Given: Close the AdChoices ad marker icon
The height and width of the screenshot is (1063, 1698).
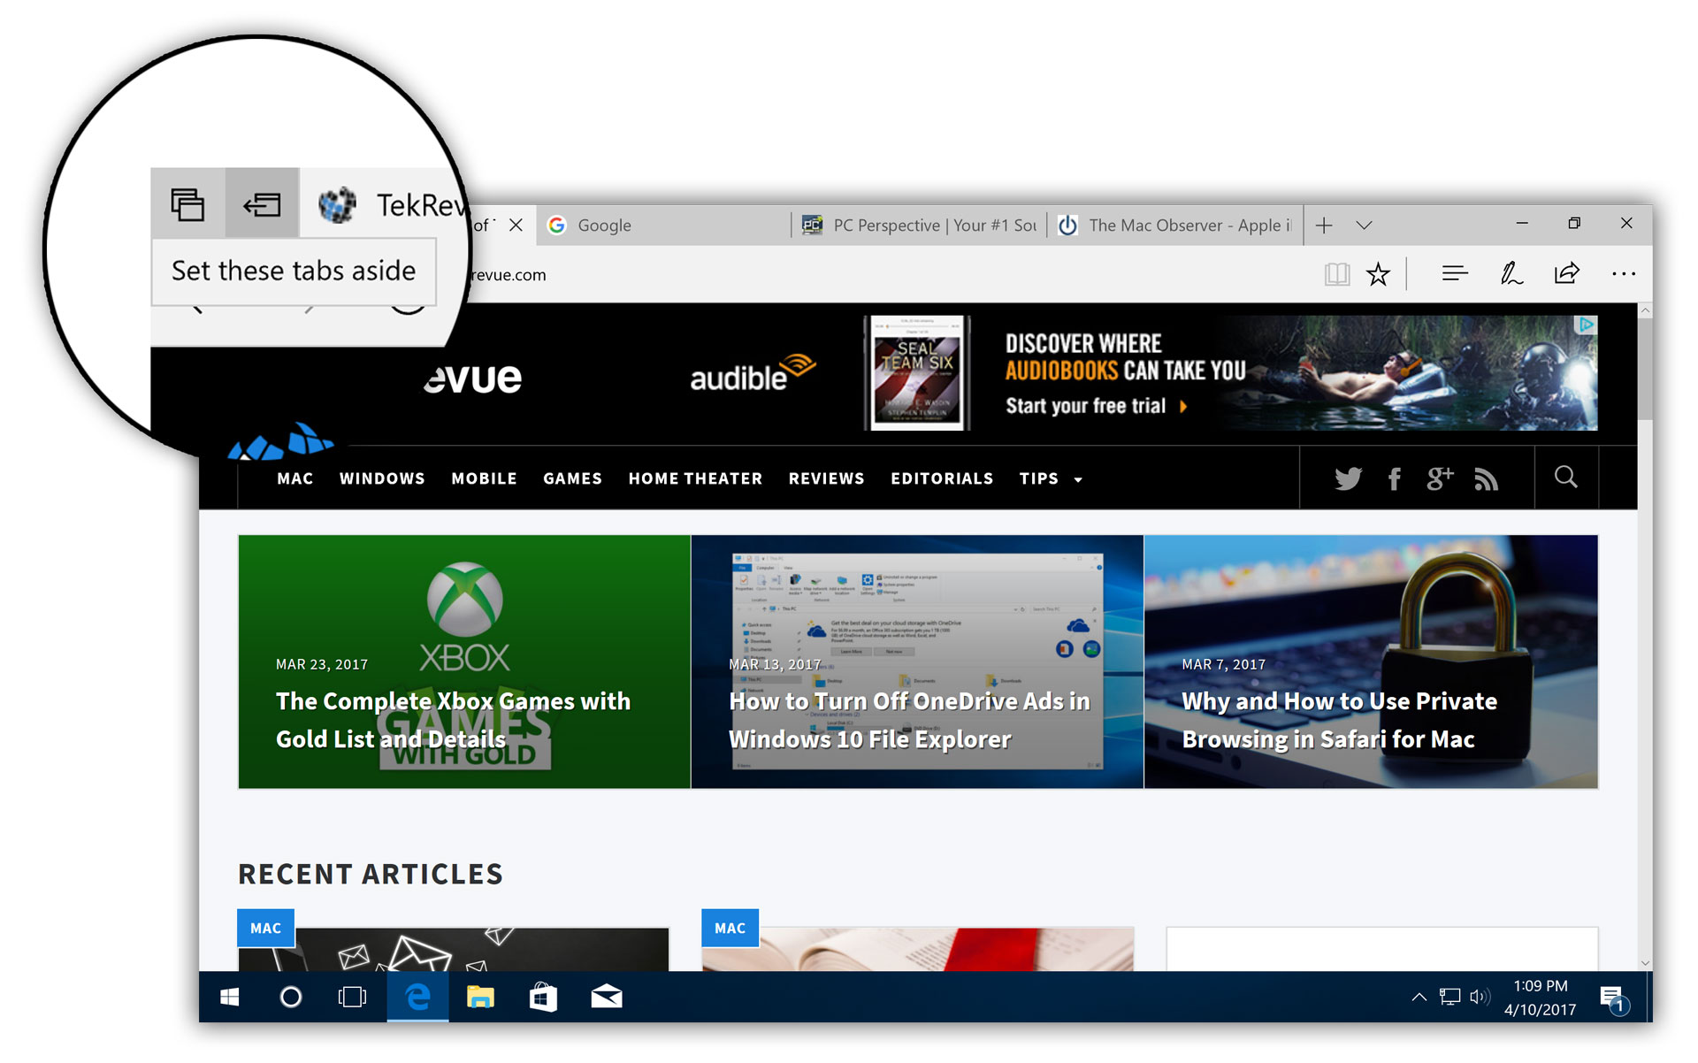Looking at the screenshot, I should [x=1587, y=325].
